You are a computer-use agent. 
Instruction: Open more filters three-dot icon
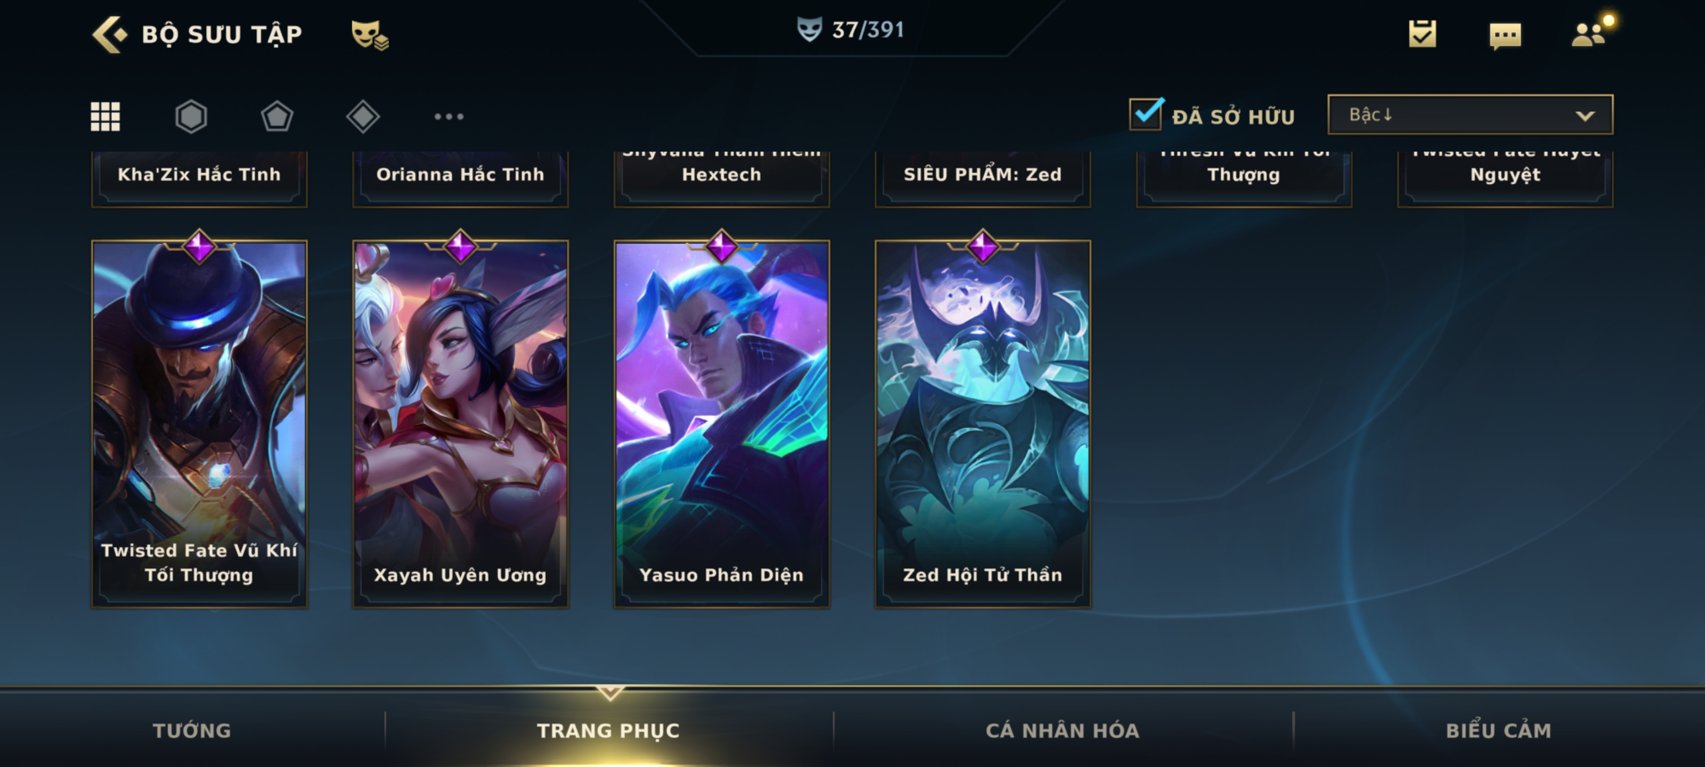point(449,117)
